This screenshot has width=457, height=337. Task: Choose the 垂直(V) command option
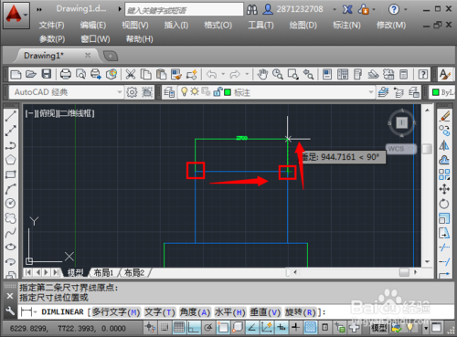pyautogui.click(x=265, y=312)
